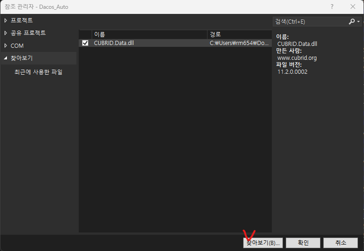Sort by the 이름 column header

(x=149, y=34)
